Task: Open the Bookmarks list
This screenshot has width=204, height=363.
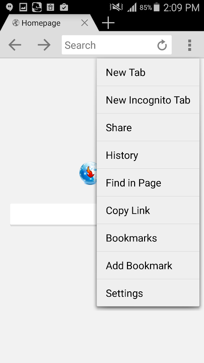Action: tap(148, 238)
